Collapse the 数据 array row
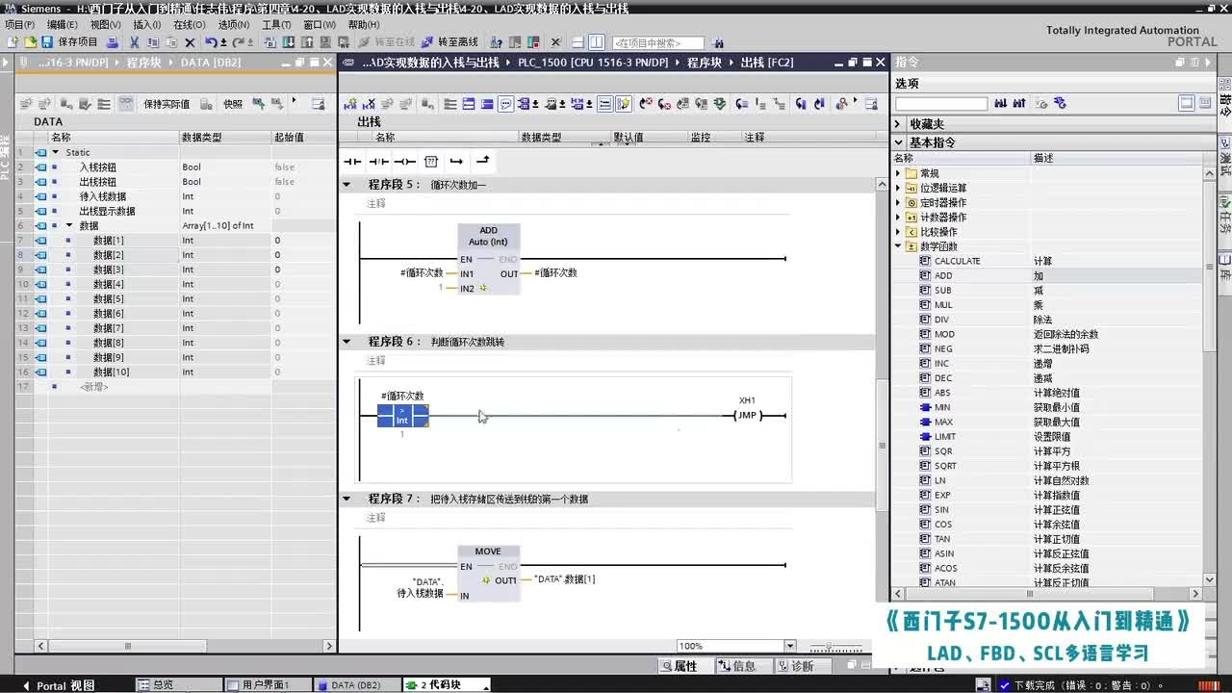Screen dimensions: 1232x693 [68, 225]
